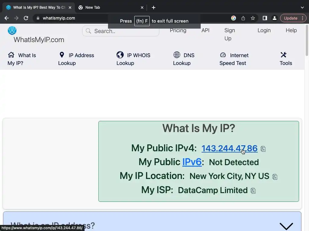Bookmark this page with star icon
The height and width of the screenshot is (231, 309).
point(253,18)
